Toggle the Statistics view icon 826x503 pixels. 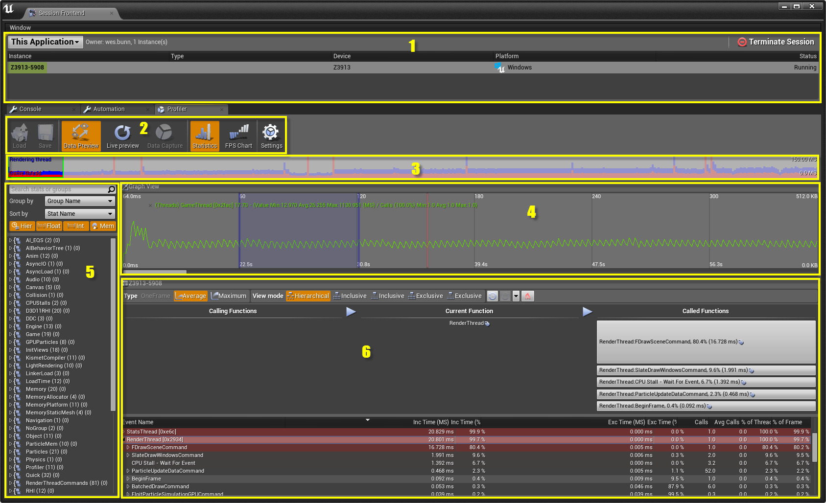[x=205, y=136]
